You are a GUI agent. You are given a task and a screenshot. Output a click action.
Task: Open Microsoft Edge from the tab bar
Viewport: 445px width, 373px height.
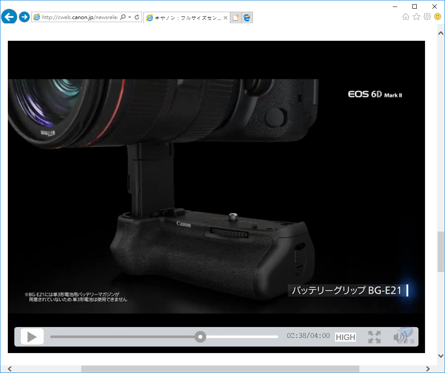[x=247, y=18]
